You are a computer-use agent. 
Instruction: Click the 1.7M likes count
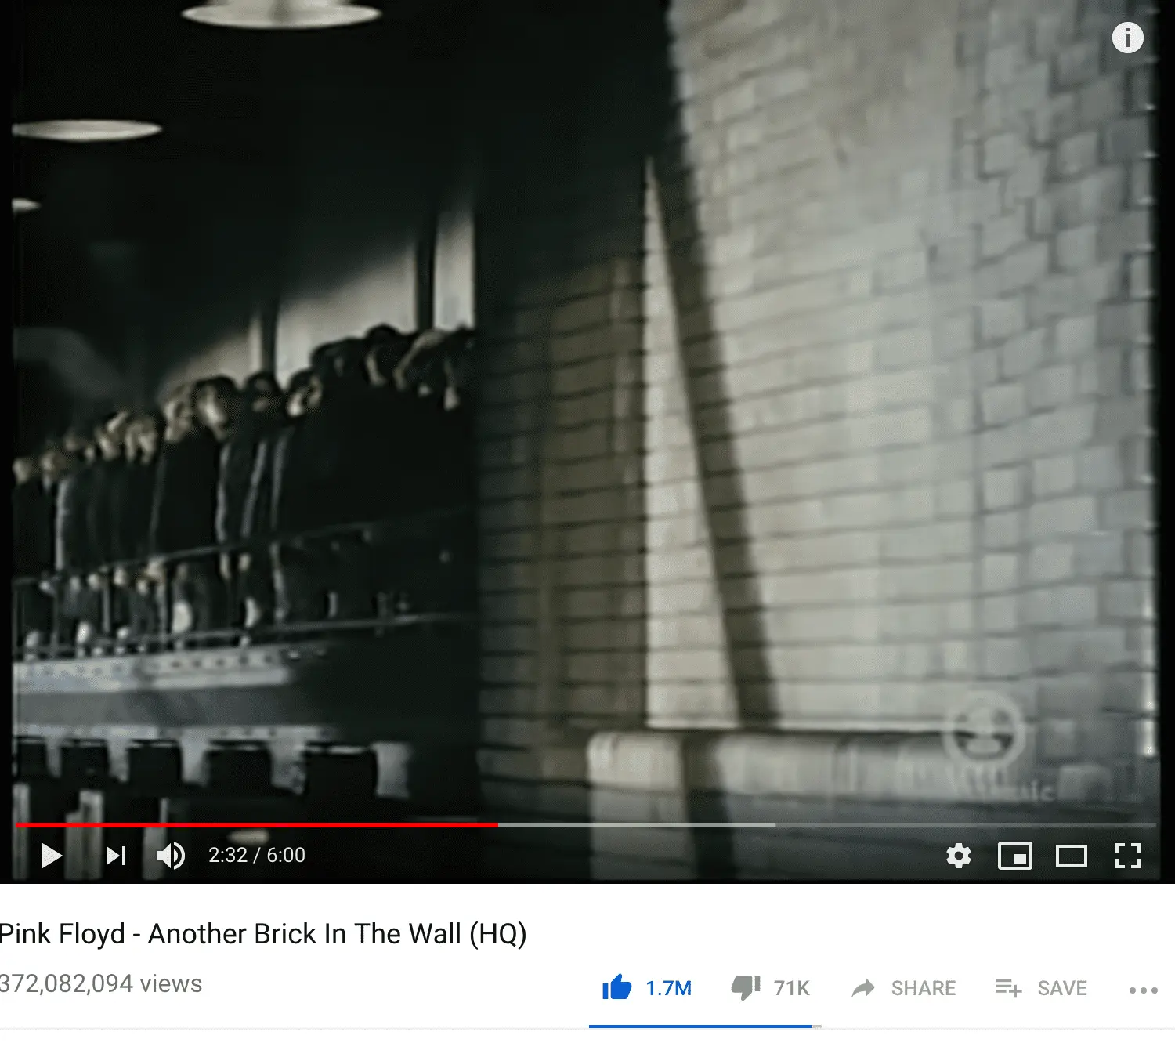coord(668,988)
